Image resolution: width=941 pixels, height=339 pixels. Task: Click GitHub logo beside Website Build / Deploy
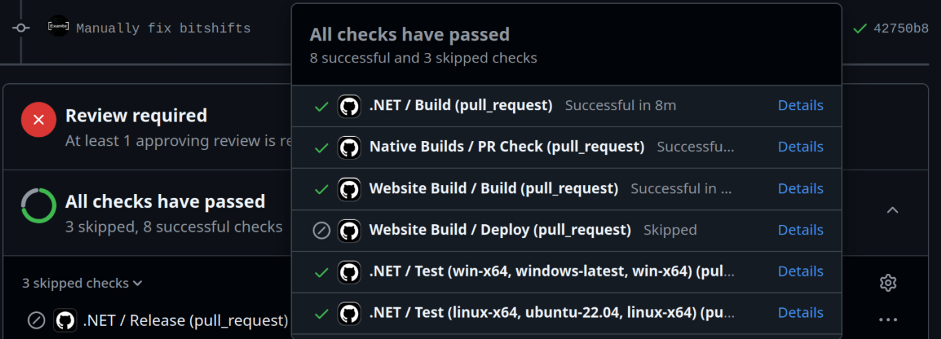349,231
